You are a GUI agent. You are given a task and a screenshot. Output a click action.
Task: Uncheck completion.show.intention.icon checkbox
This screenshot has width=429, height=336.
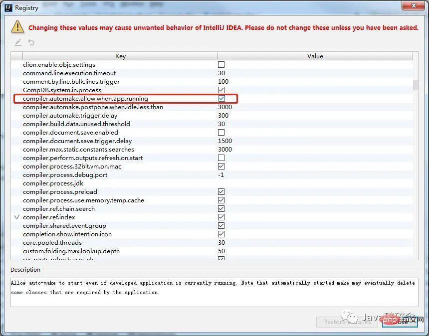point(221,234)
